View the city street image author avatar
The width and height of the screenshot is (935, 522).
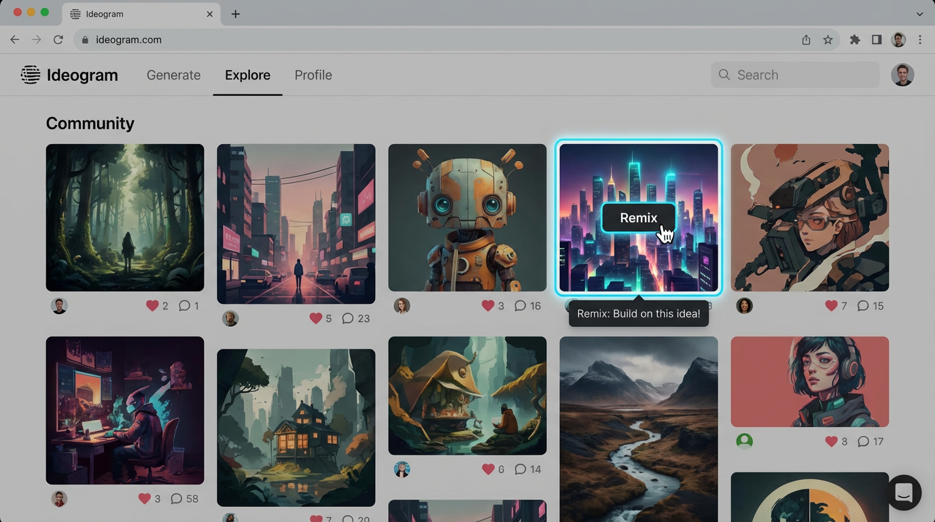pos(230,318)
